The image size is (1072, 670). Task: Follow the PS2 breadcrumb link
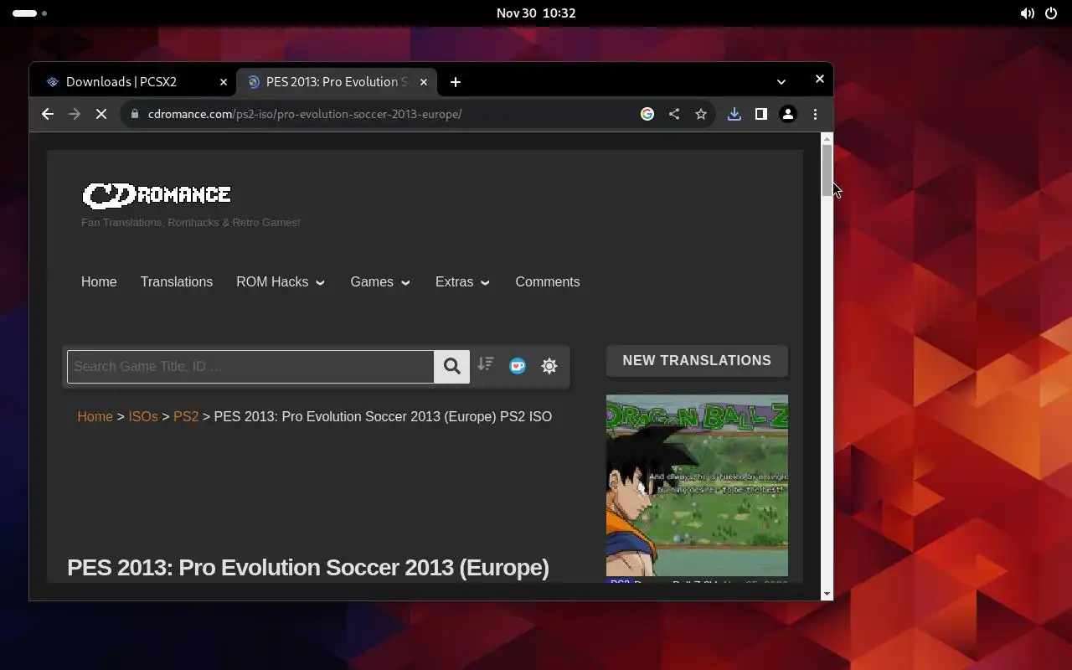point(186,416)
